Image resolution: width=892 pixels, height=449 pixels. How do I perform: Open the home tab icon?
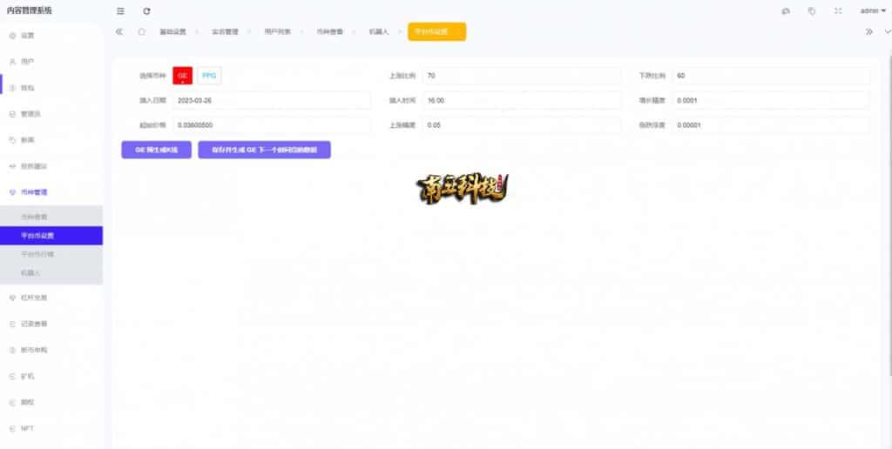[142, 32]
